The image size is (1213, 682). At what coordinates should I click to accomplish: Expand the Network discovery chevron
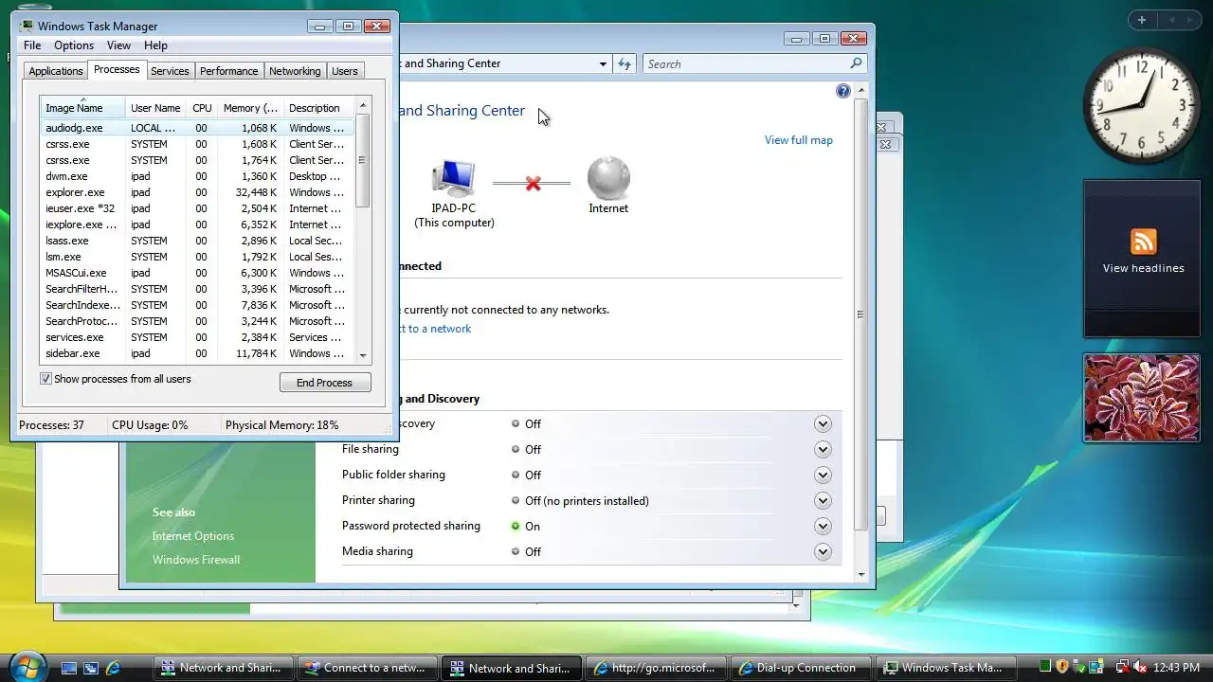coord(823,423)
